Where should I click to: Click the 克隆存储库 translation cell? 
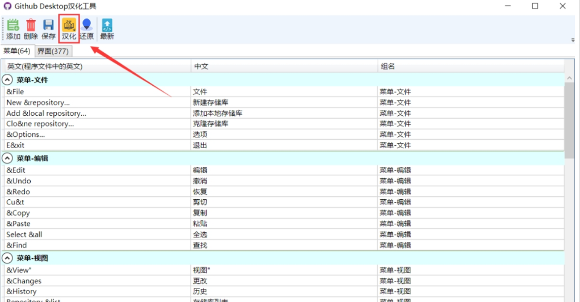click(x=284, y=124)
